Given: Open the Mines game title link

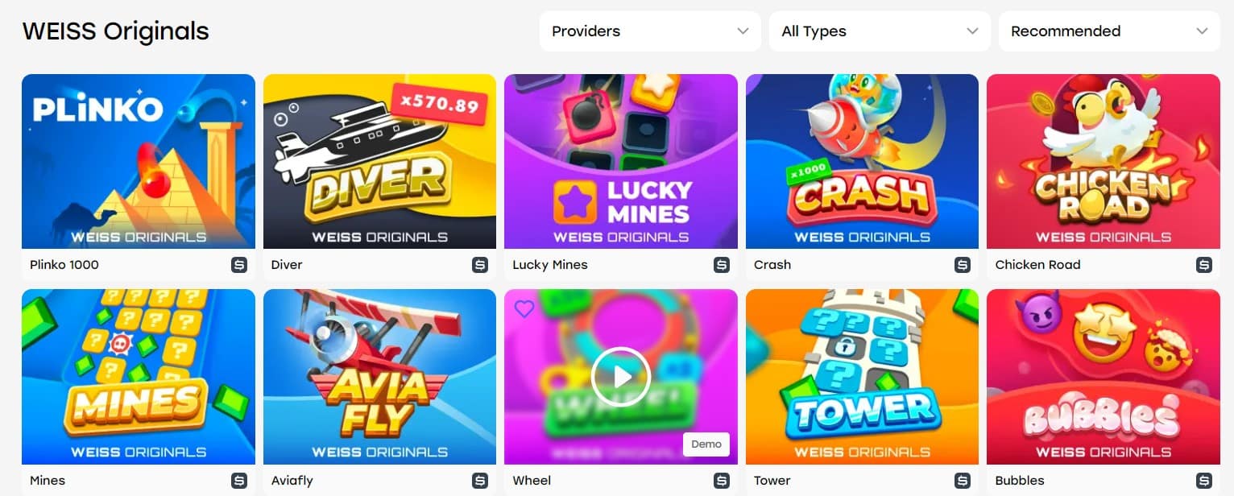Looking at the screenshot, I should click(48, 481).
